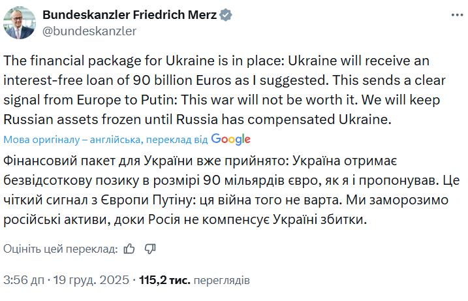
Task: Click the "переглядів" views label
Action: [221, 280]
